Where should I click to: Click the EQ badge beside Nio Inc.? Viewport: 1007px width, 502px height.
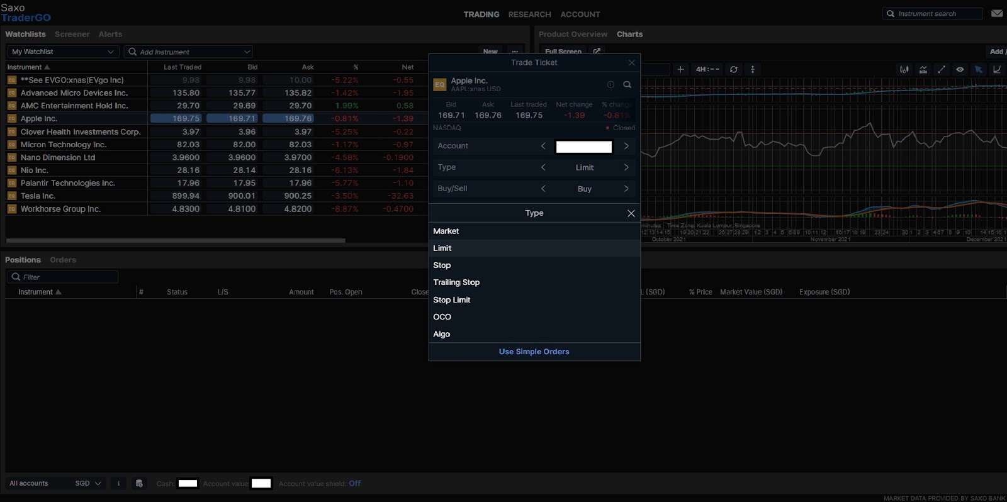pos(11,170)
